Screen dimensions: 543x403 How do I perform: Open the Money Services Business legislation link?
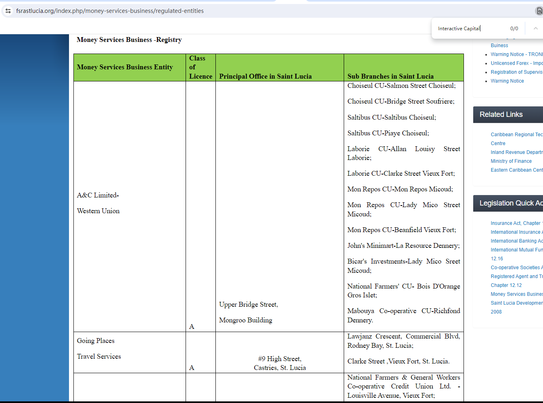[x=517, y=294]
